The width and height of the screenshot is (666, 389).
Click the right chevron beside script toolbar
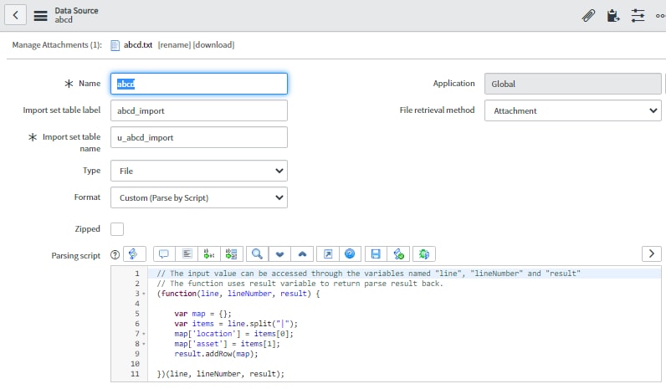coord(651,253)
